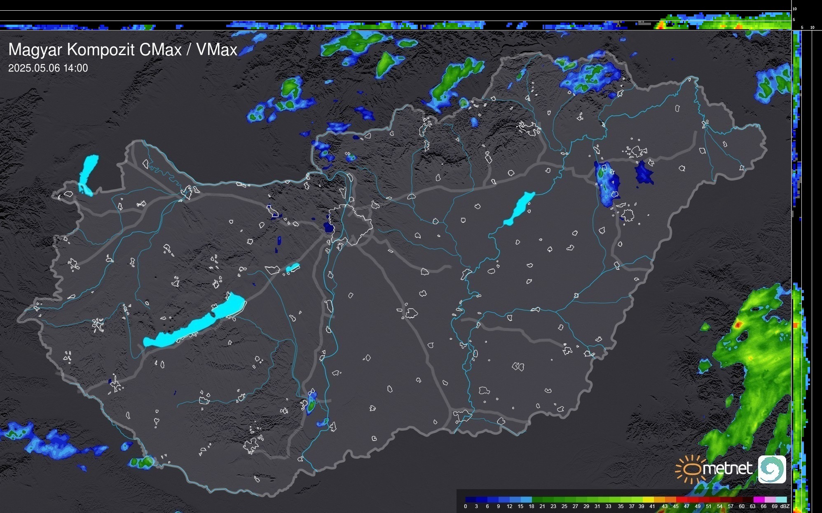The image size is (822, 513).
Task: Click the Magyar Kompozit CMax / VMax title
Action: pyautogui.click(x=123, y=50)
